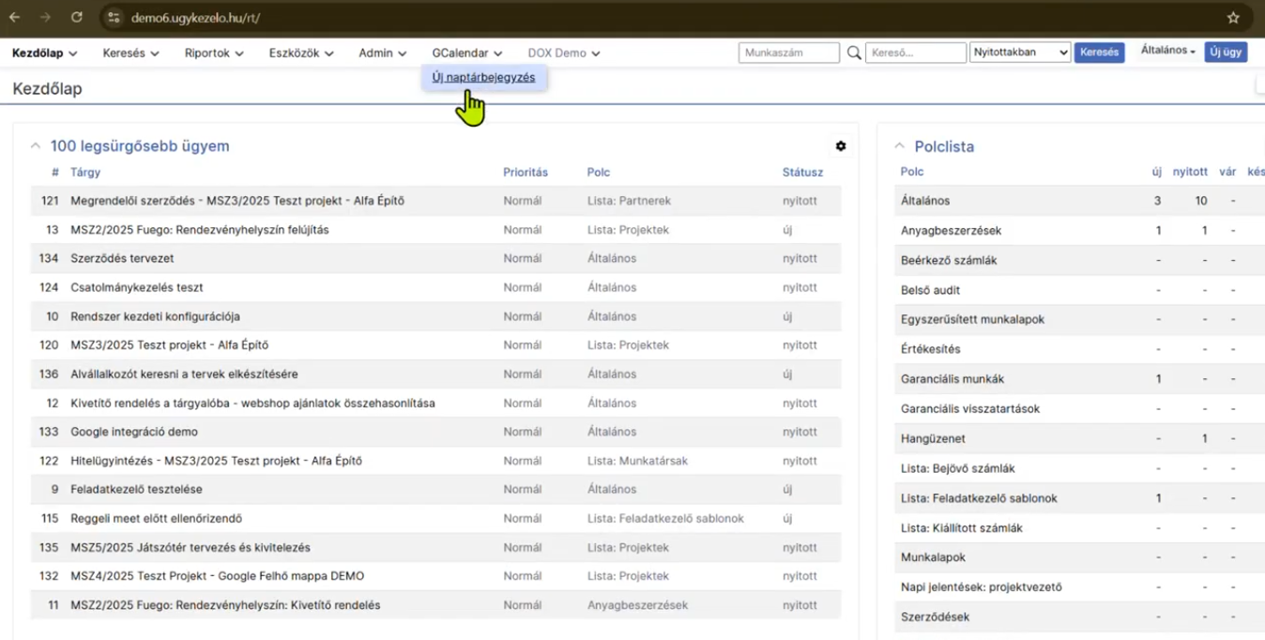Click the browser back arrow
The height and width of the screenshot is (640, 1265).
[15, 18]
